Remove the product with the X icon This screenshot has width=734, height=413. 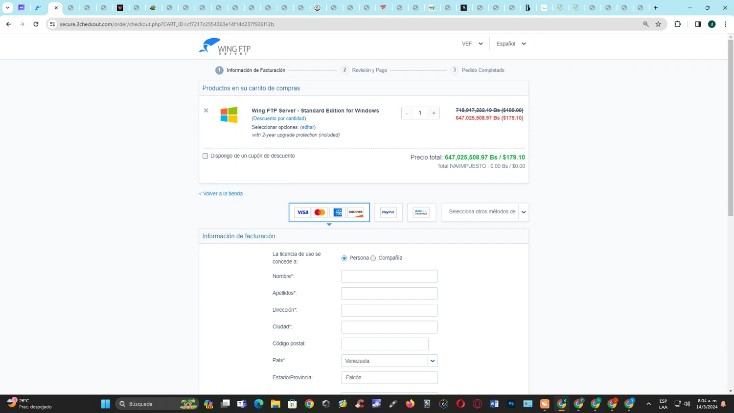206,111
